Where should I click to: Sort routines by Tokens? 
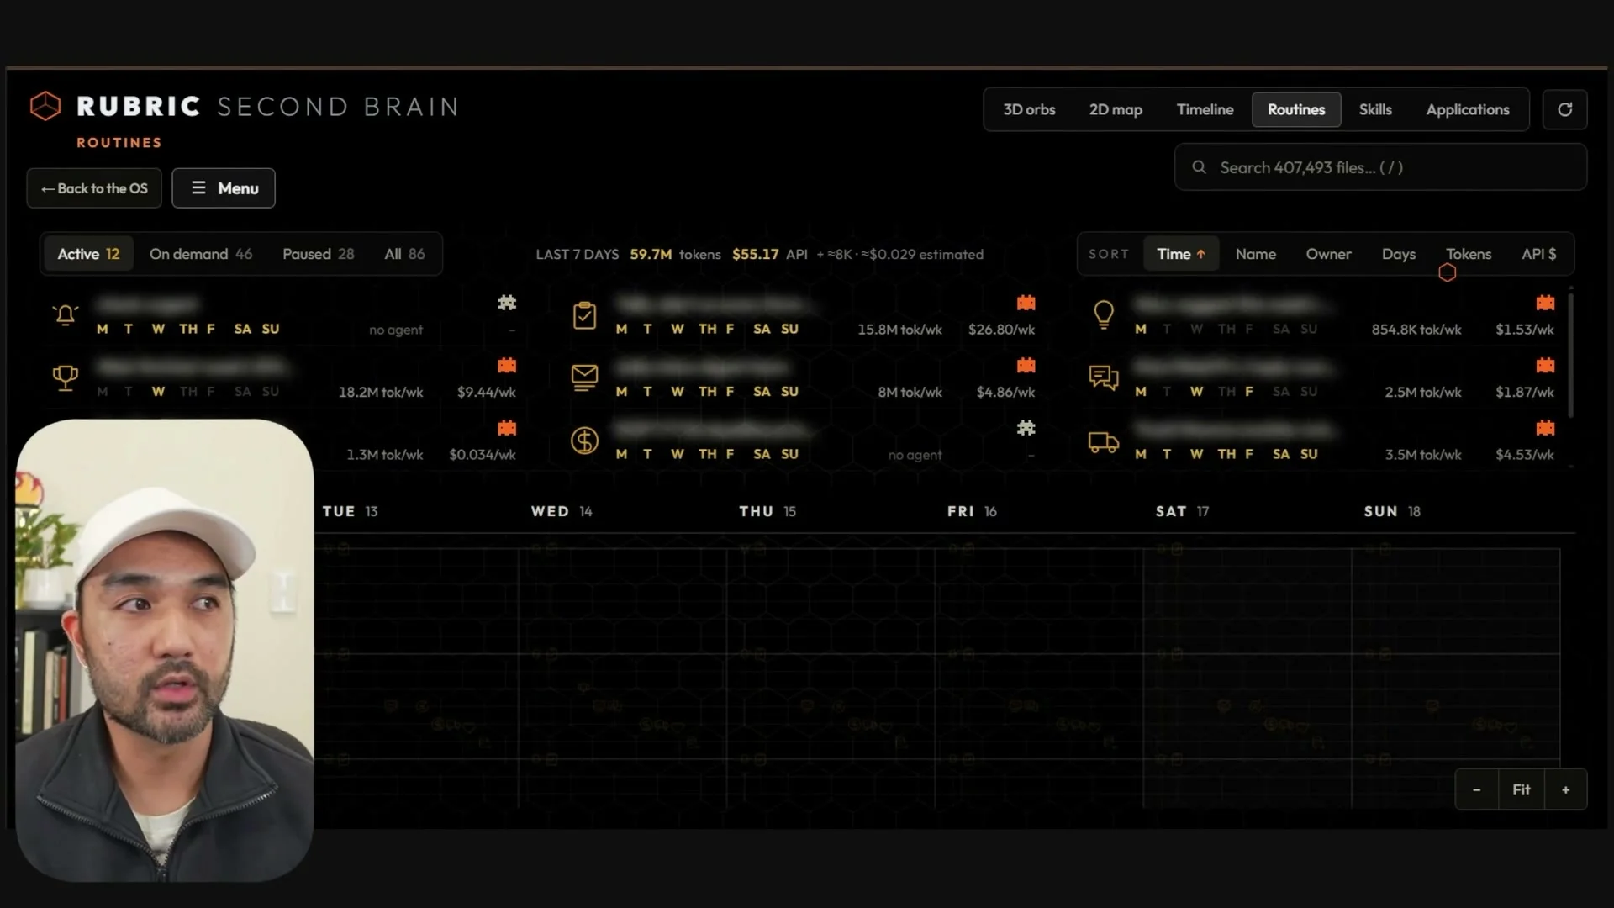(1469, 254)
